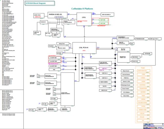Click the DDR4 SO-DIMM X4 block
The width and height of the screenshot is (164, 129).
[107, 14]
